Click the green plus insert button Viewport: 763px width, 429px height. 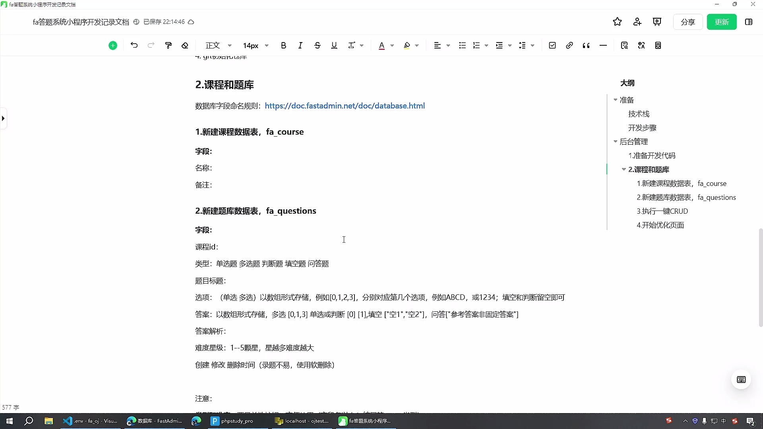point(113,46)
